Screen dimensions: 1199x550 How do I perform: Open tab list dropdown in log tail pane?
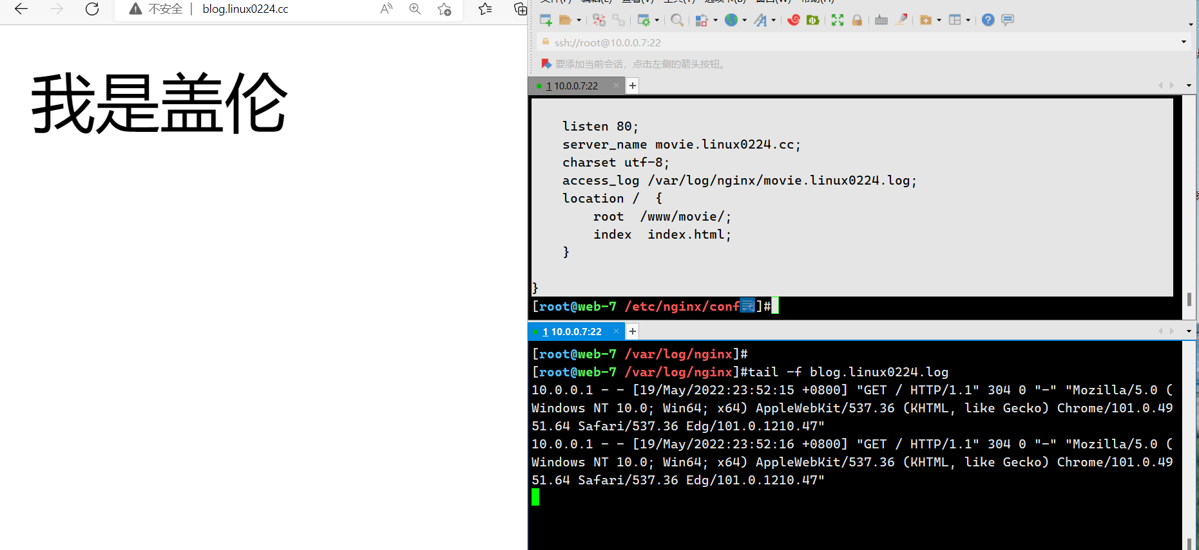click(x=1189, y=331)
